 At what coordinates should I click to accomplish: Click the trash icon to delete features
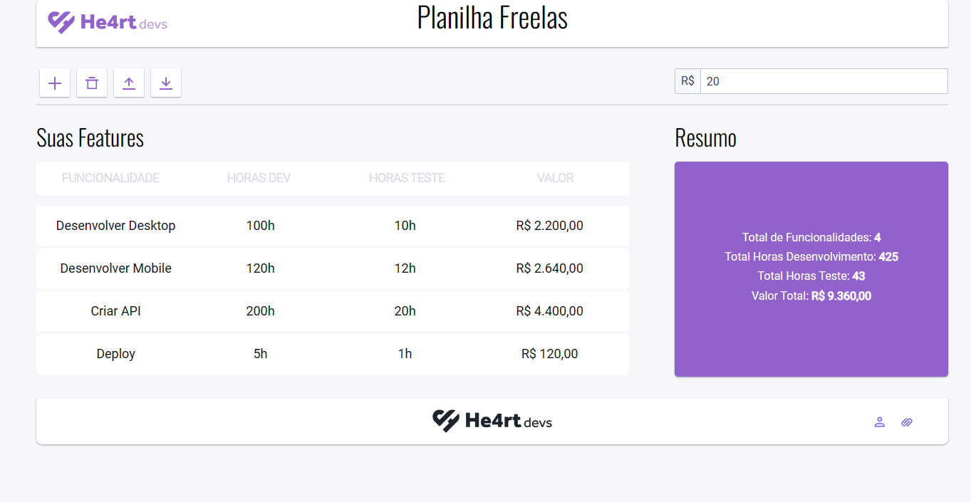pyautogui.click(x=92, y=83)
